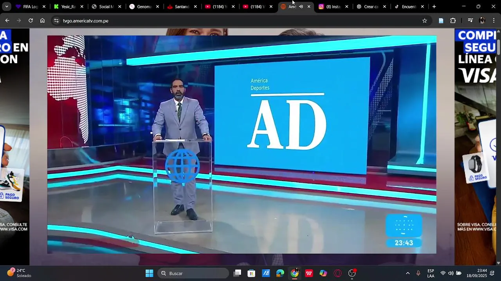Screen dimensions: 501x281
Task: View site information for tvgo.americatv.com.pe
Action: [56, 21]
